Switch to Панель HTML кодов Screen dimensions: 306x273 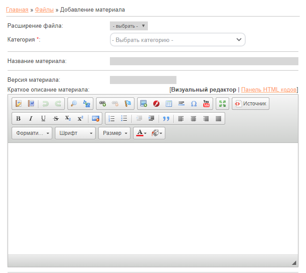(268, 89)
